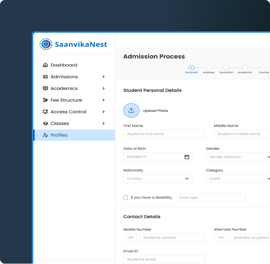
Task: Open the Nationality Country dropdown
Action: coord(158,178)
